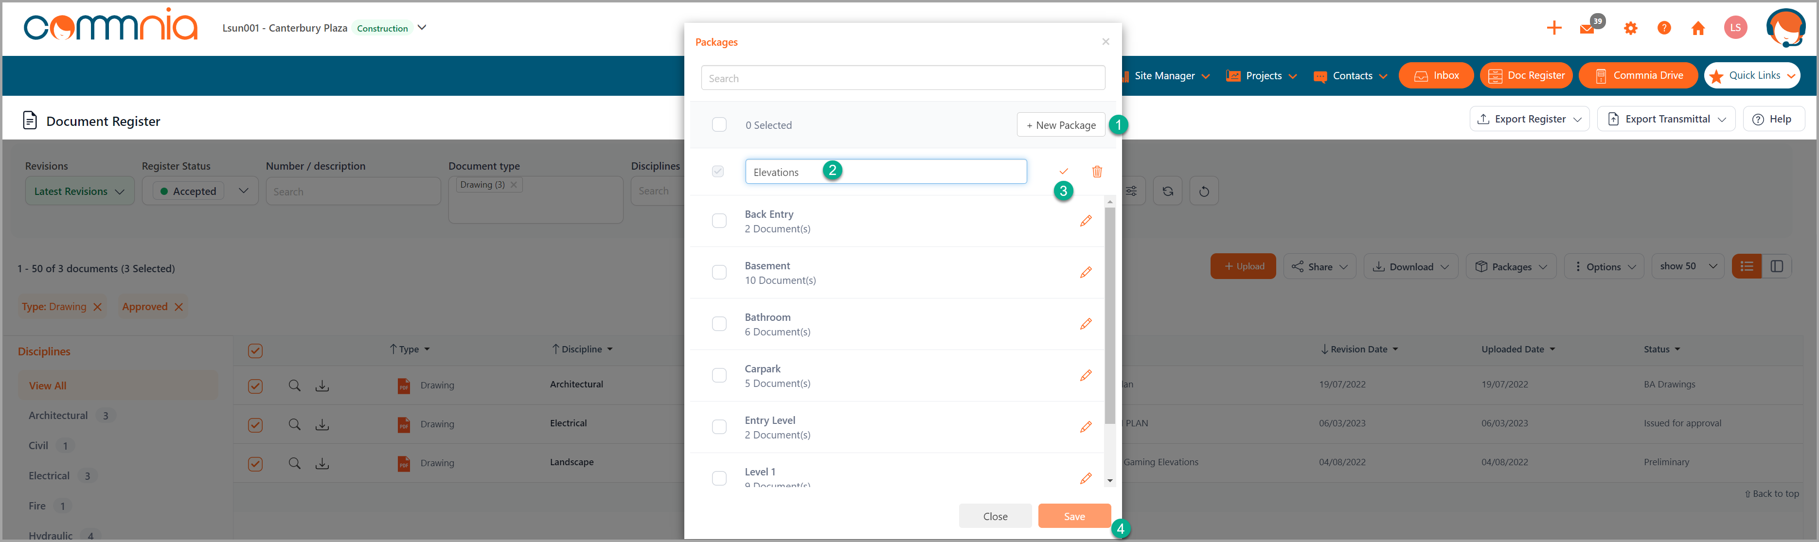
Task: Open the Quick Links menu
Action: tap(1753, 75)
